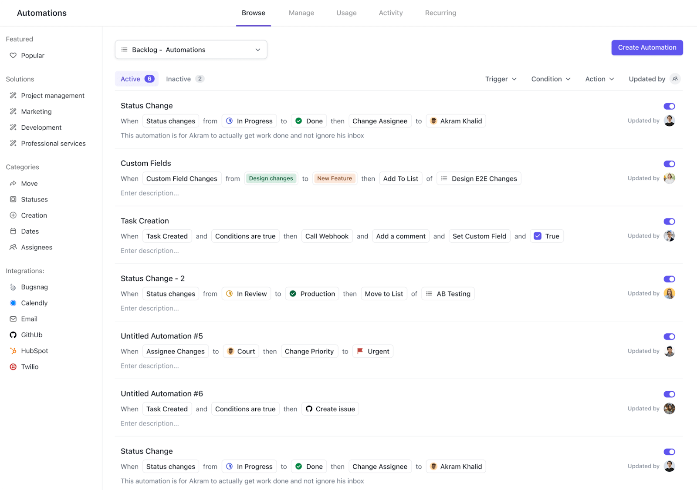
Task: Select the HubSpot integration icon
Action: [x=13, y=350]
